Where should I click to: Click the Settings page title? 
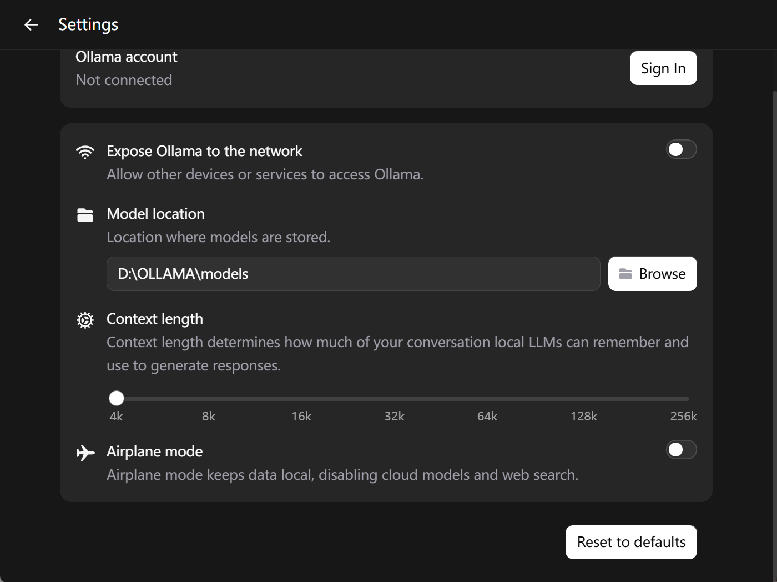[88, 24]
